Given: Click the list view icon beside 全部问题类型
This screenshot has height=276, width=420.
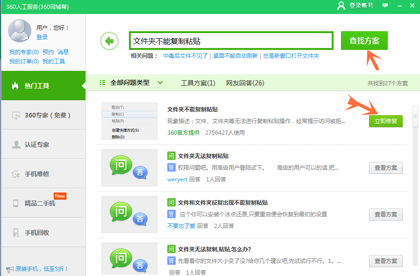Looking at the screenshot, I should click(102, 82).
